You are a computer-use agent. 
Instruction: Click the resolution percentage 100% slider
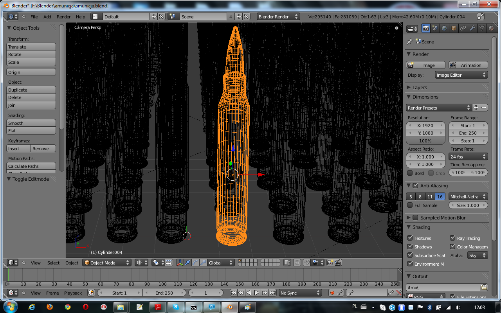pos(425,141)
